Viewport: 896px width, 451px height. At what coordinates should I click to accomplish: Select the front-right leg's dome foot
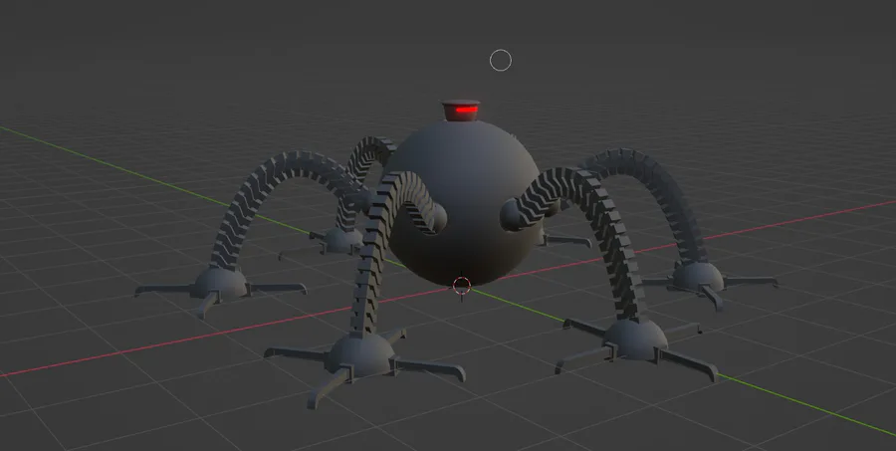(x=635, y=339)
